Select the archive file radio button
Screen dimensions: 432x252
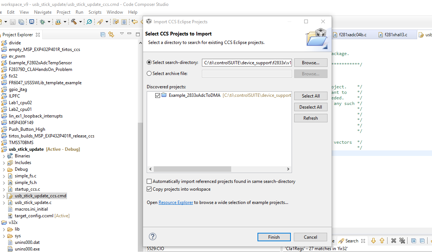coord(149,74)
